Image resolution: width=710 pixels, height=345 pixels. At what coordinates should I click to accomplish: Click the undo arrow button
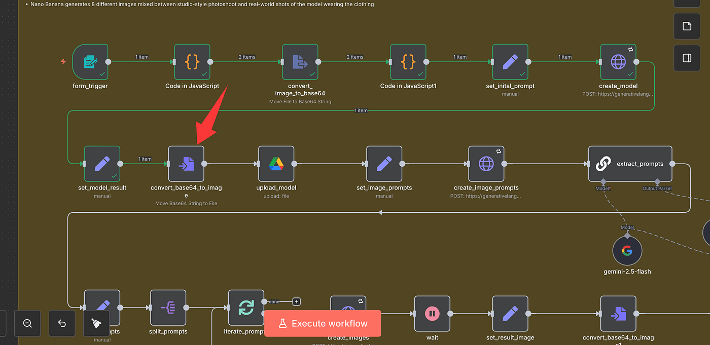[x=62, y=323]
